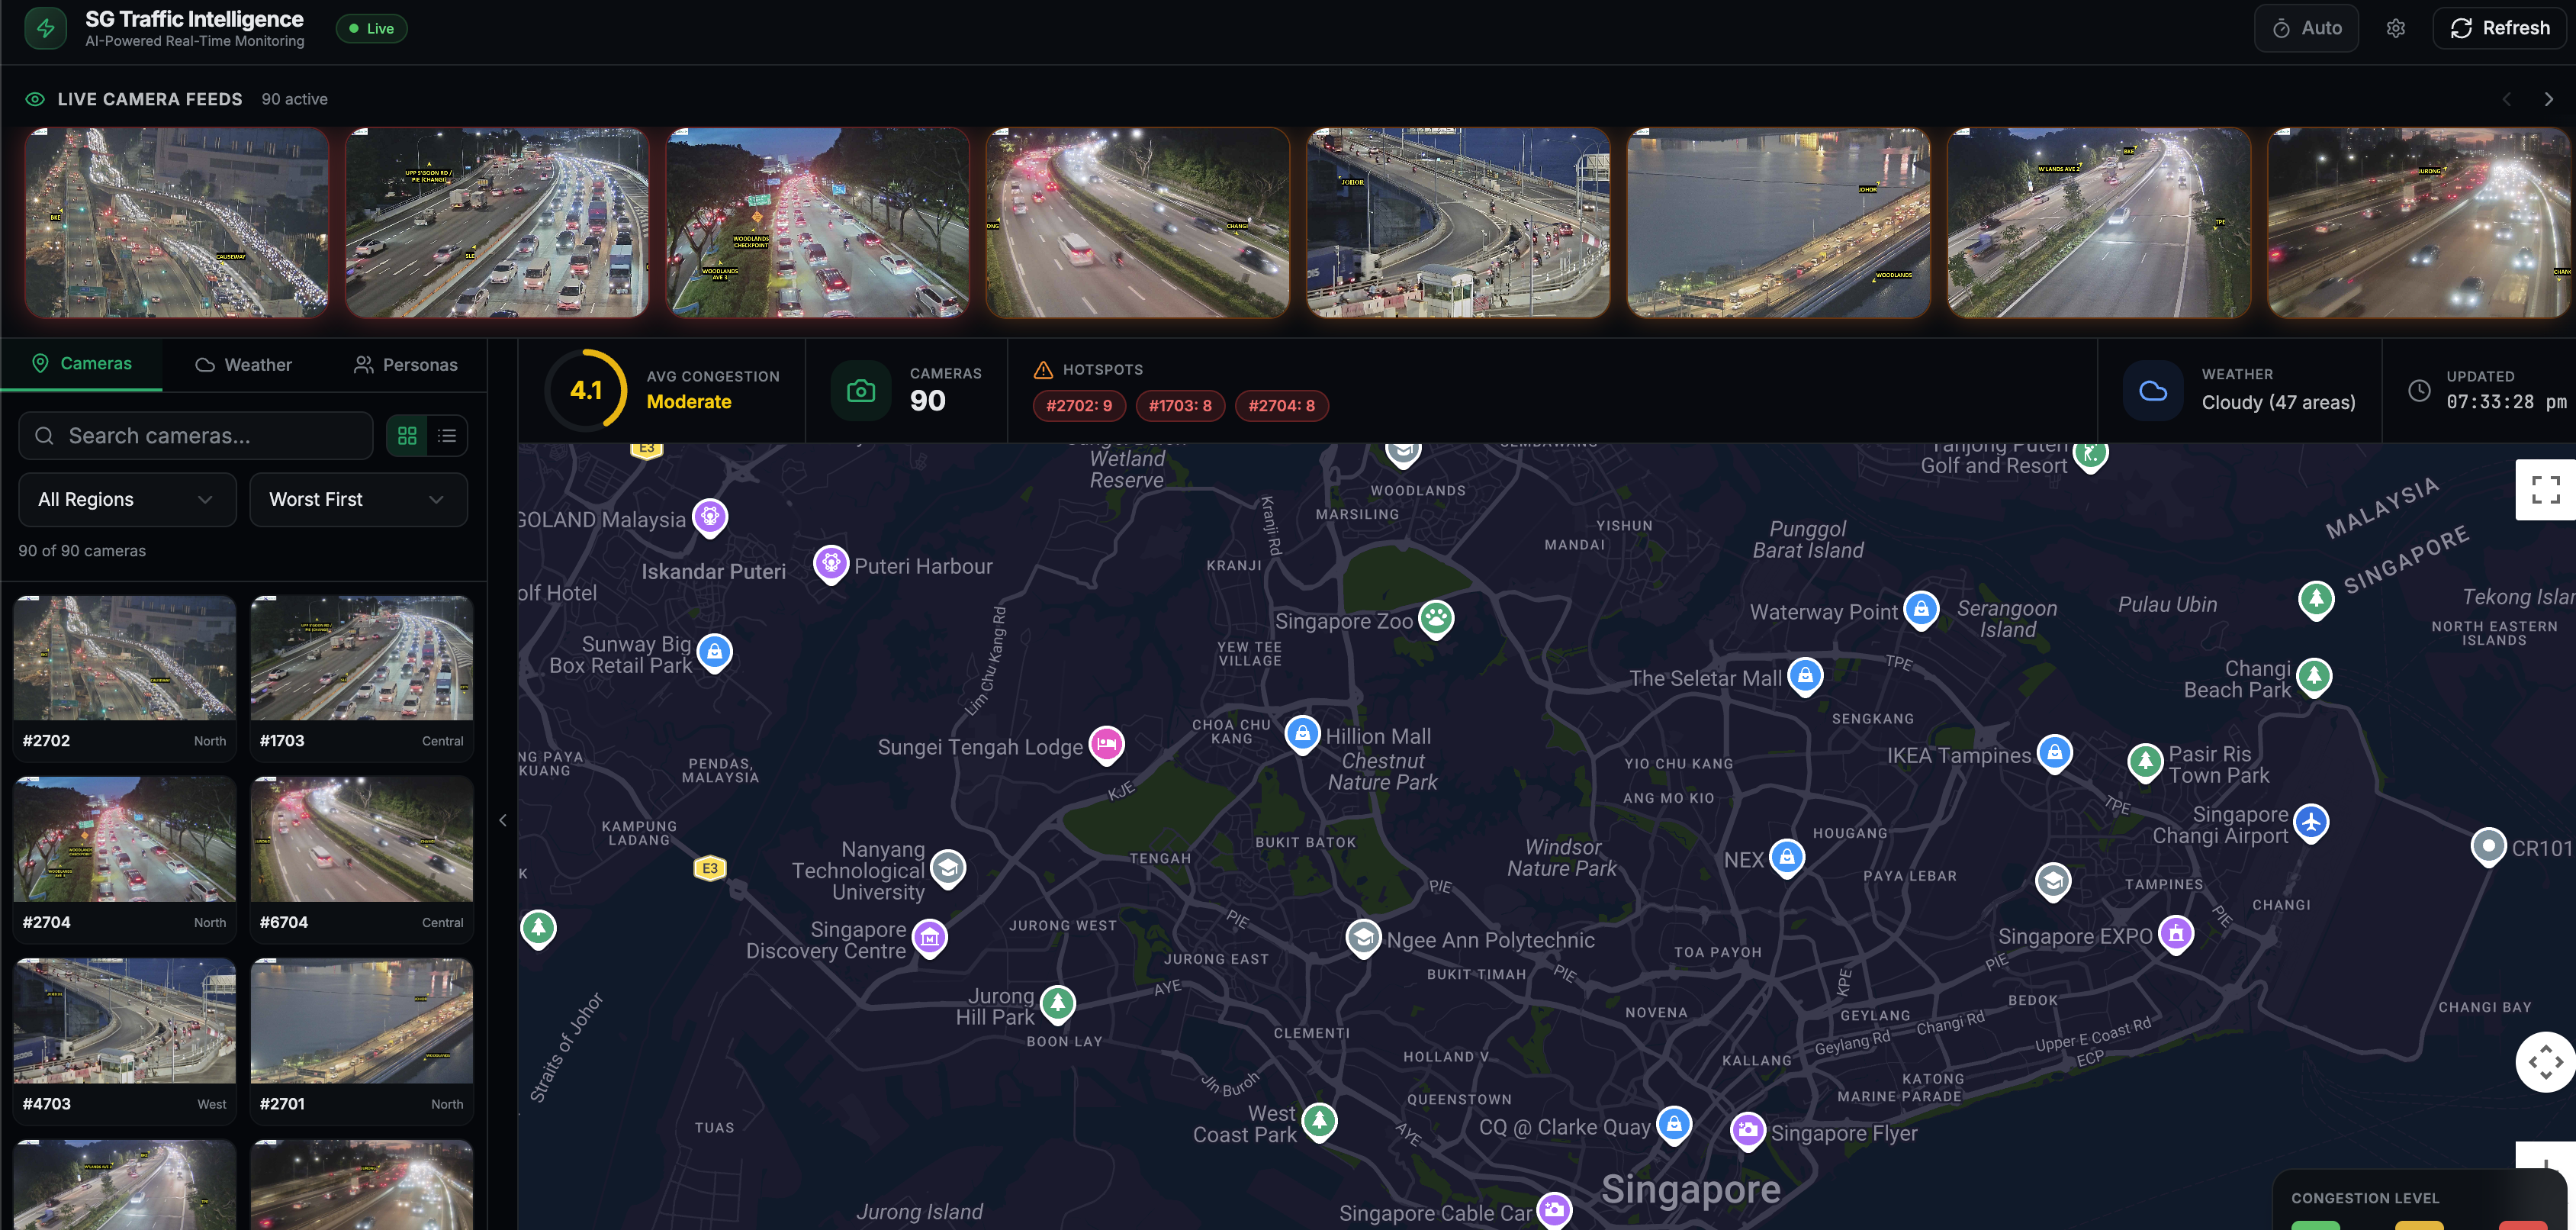Viewport: 2576px width, 1230px height.
Task: Click the map pan compass control
Action: (x=2545, y=1062)
